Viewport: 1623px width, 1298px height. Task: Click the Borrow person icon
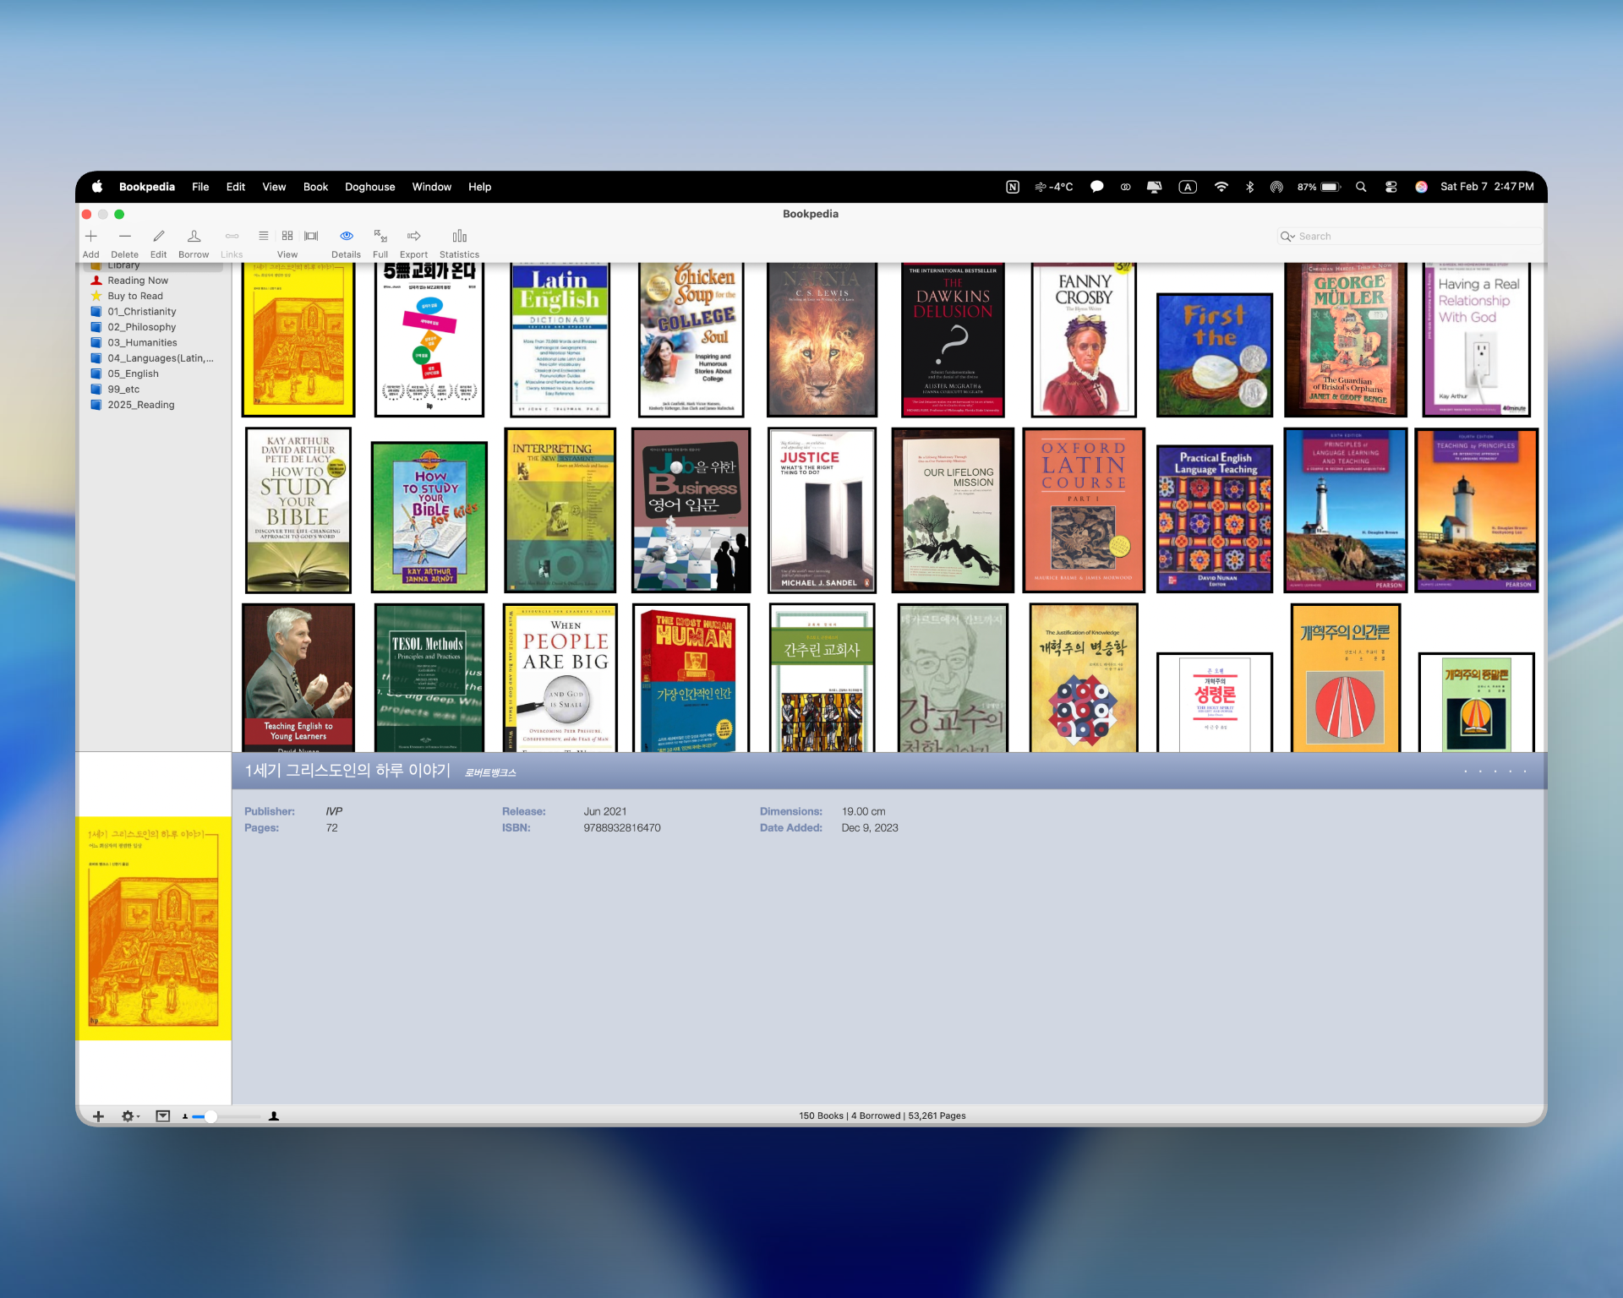(194, 237)
